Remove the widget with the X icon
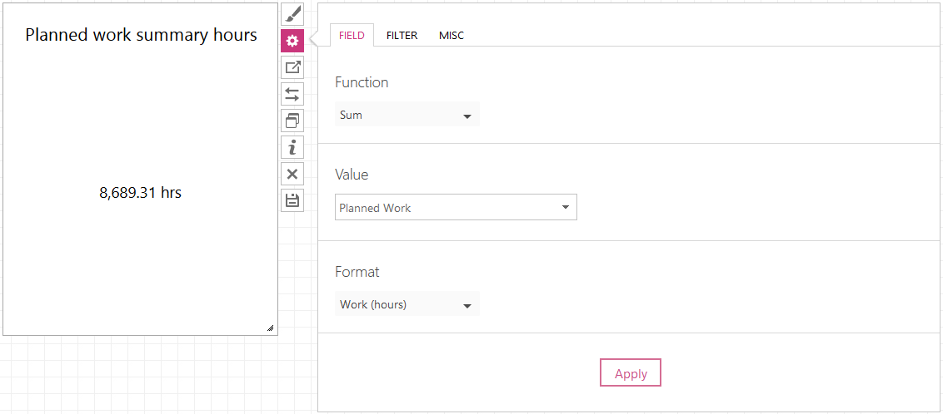 (x=292, y=174)
